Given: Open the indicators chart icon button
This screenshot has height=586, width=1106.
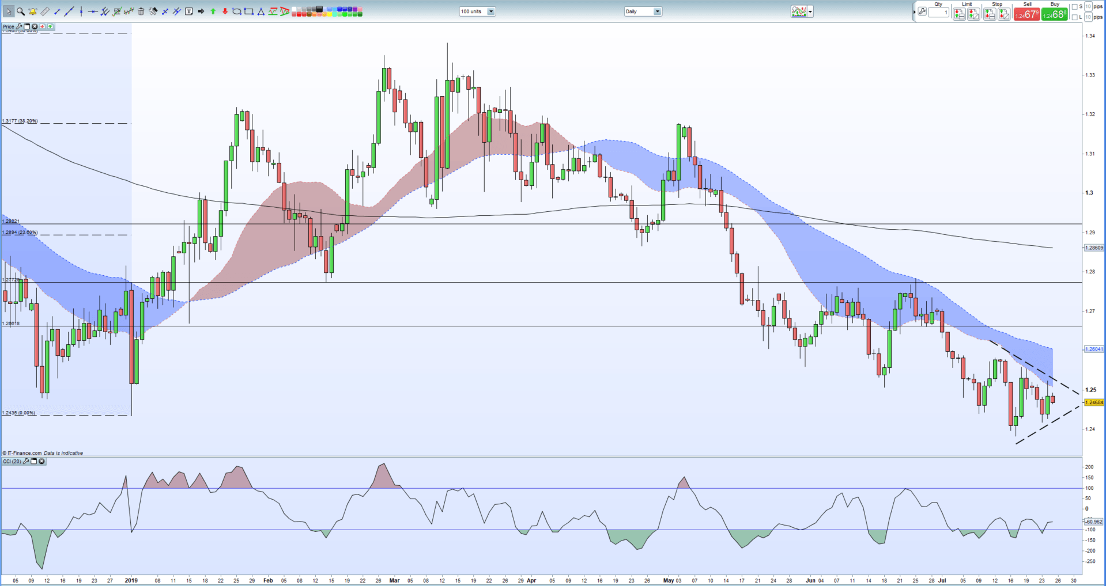Looking at the screenshot, I should (x=799, y=12).
